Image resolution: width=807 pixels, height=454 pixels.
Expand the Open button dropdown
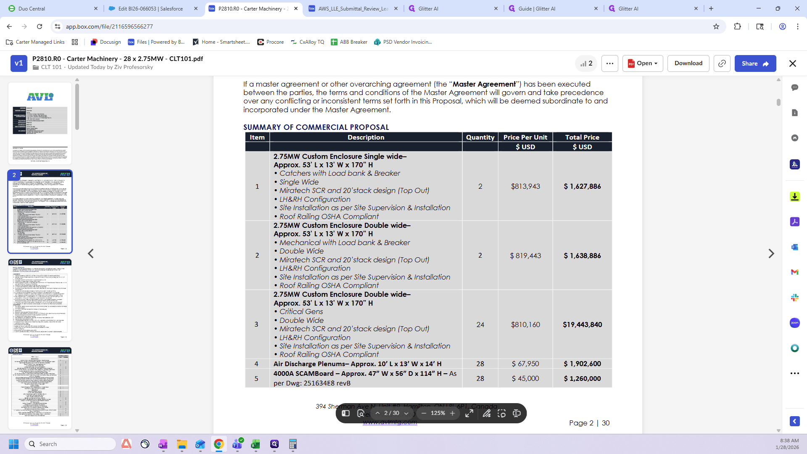tap(643, 63)
